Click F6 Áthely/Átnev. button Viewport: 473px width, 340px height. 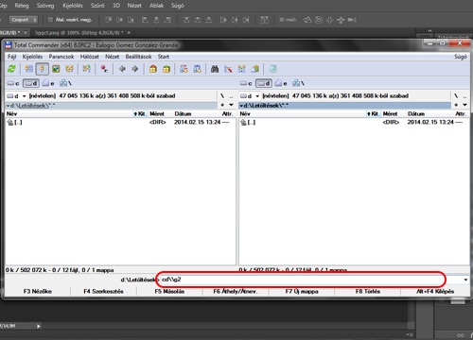coord(236,292)
